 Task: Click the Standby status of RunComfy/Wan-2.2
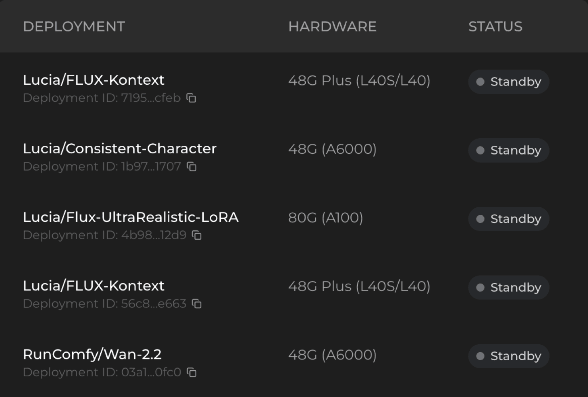coord(509,356)
